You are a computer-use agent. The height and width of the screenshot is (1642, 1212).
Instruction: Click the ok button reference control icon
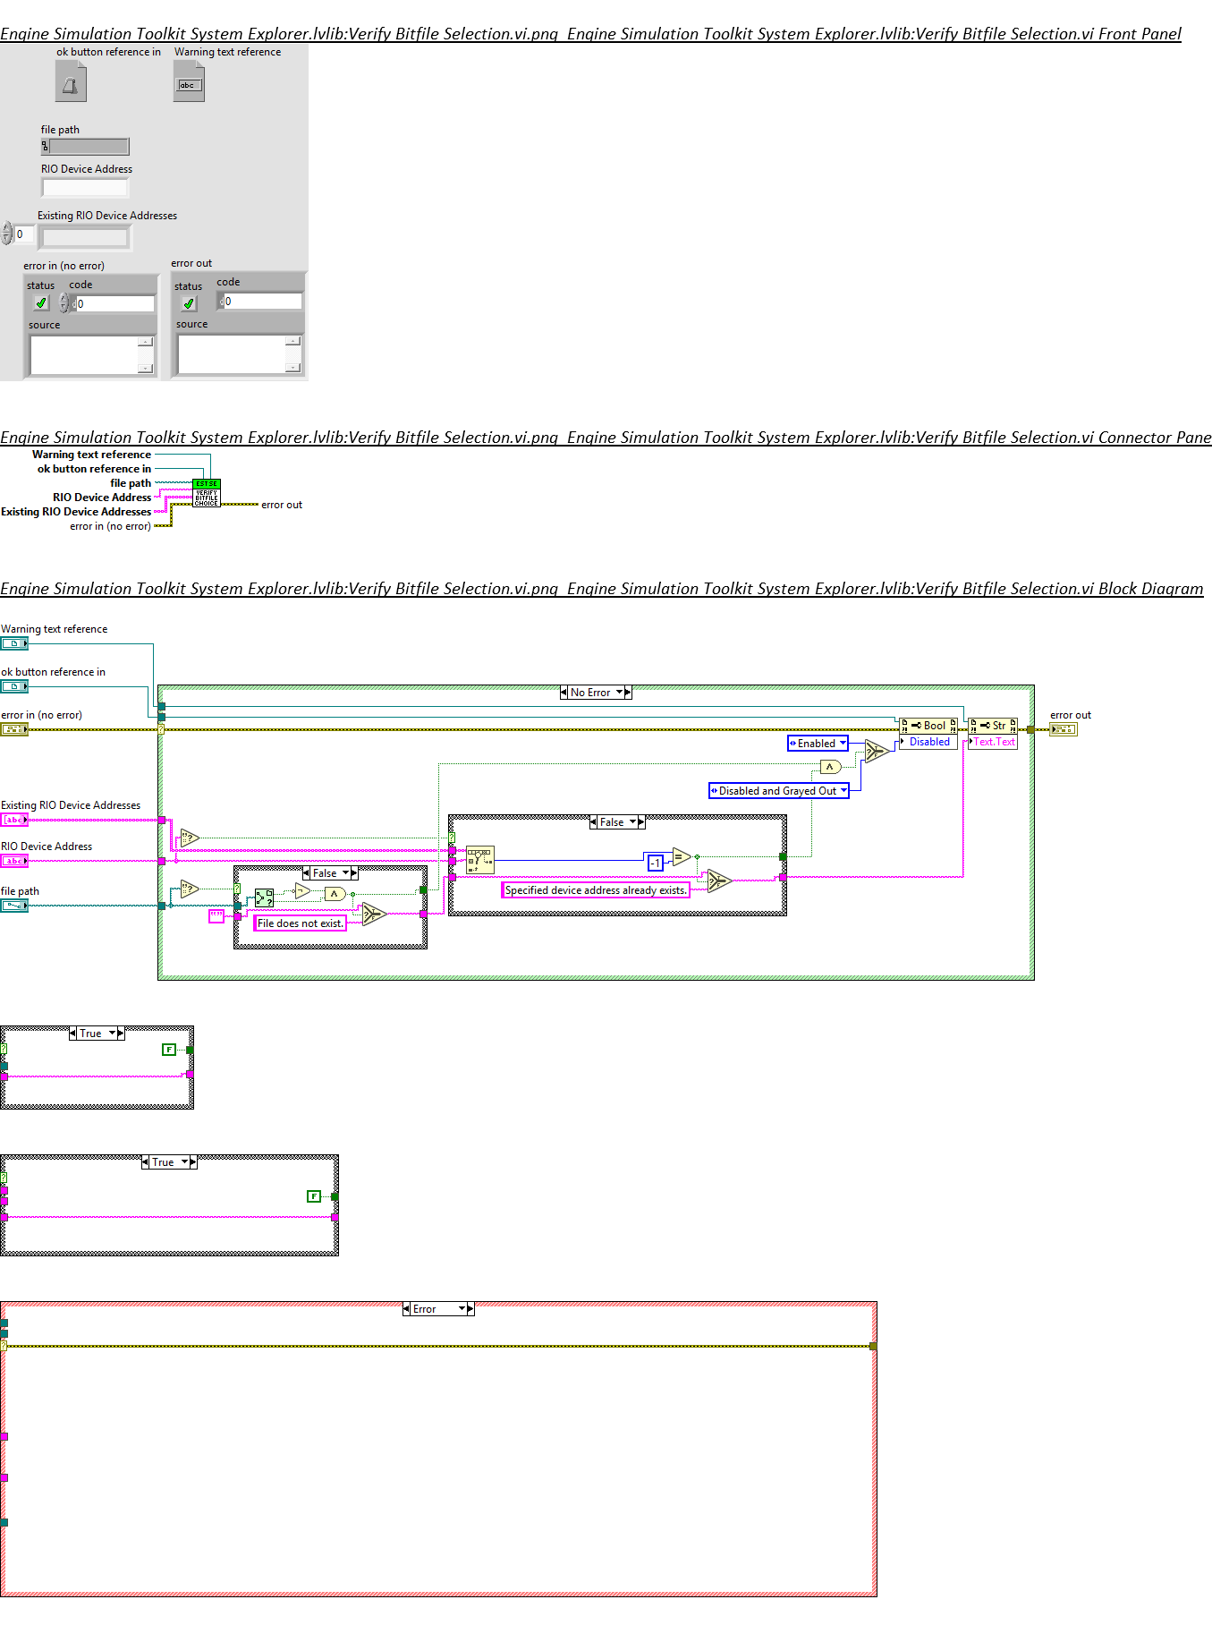pos(71,82)
